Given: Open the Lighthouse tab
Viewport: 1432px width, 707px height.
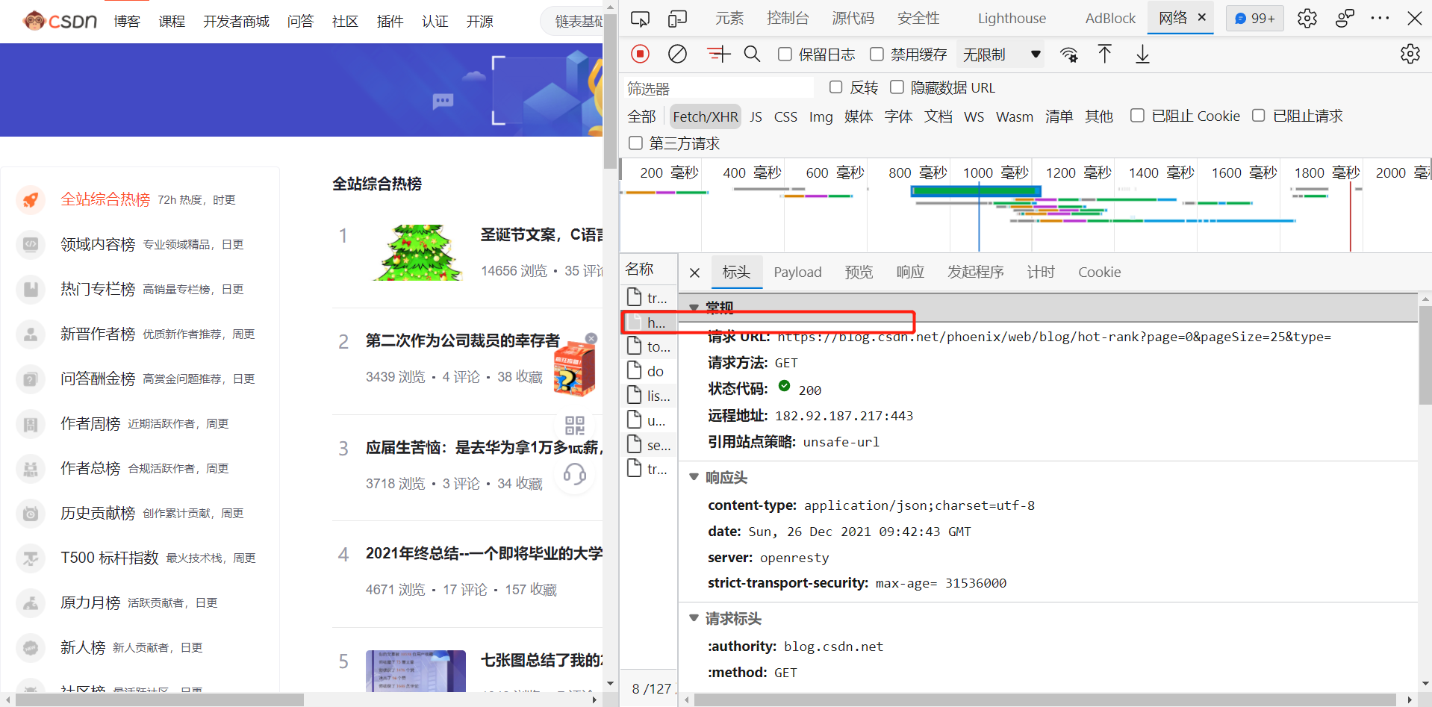Looking at the screenshot, I should pyautogui.click(x=1012, y=18).
